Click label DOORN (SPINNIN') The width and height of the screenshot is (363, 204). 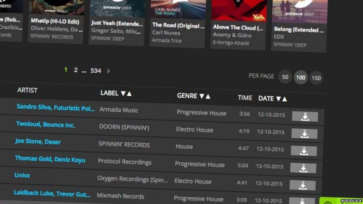(x=124, y=127)
